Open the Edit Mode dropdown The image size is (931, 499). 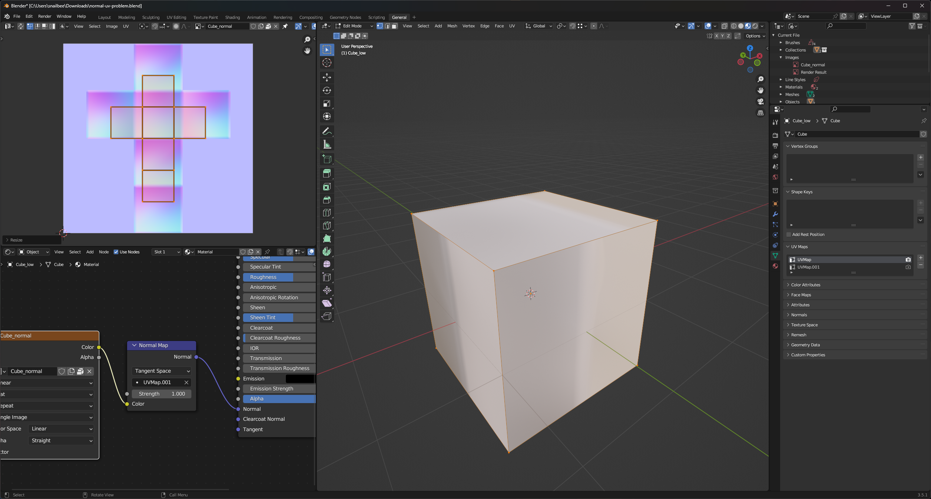click(x=354, y=26)
